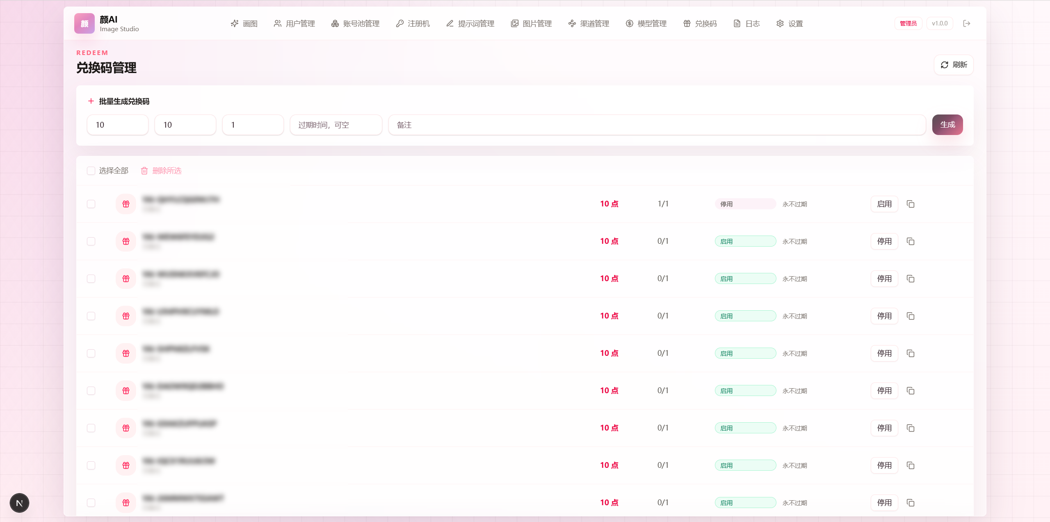Focus the 备注 remark input field
Viewport: 1050px width, 522px height.
click(657, 125)
